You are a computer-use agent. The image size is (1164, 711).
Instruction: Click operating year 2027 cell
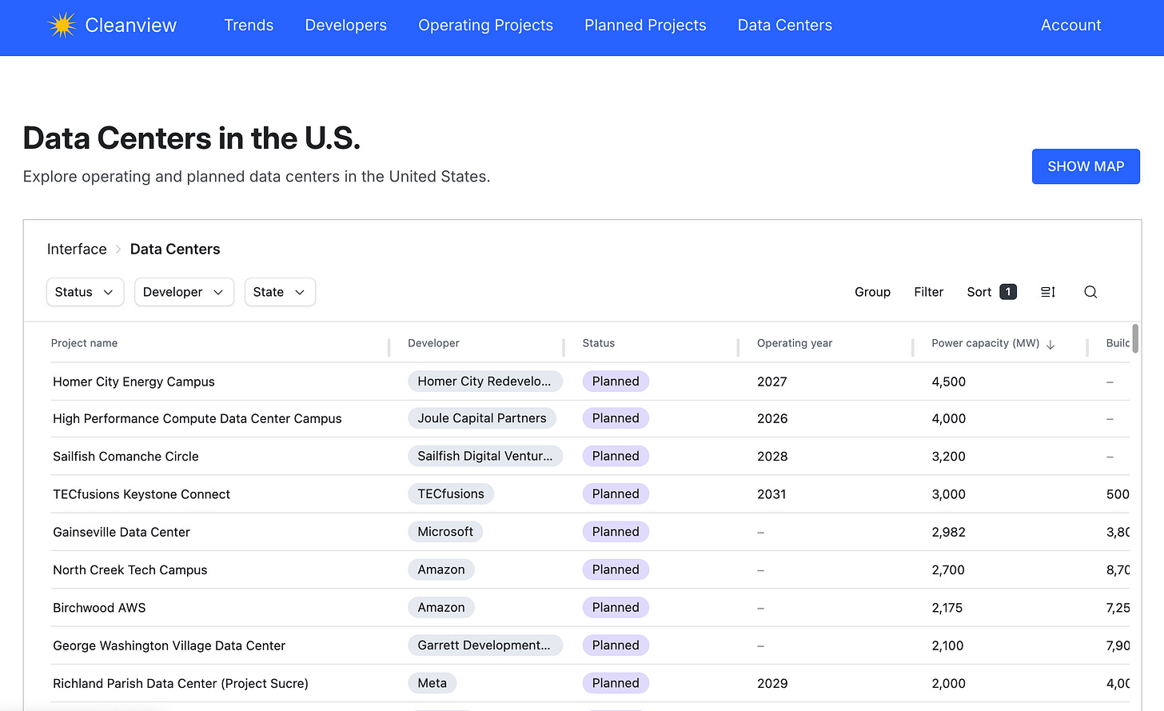[x=772, y=381]
